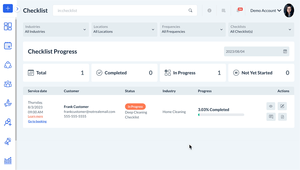Open the calendar icon in sidebar
Image resolution: width=300 pixels, height=170 pixels.
[x=8, y=46]
